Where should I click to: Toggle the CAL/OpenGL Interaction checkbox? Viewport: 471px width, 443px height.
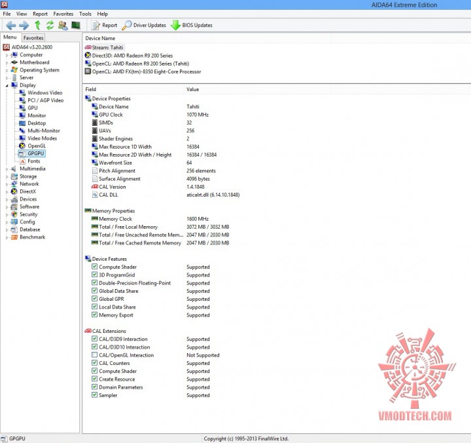pyautogui.click(x=94, y=355)
